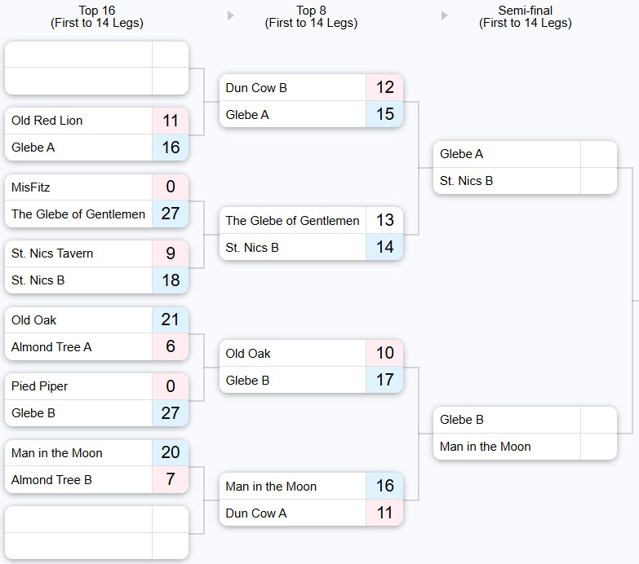Image resolution: width=639 pixels, height=564 pixels.
Task: Click the arrow between Top 16 and Top 8
Action: coord(231,15)
